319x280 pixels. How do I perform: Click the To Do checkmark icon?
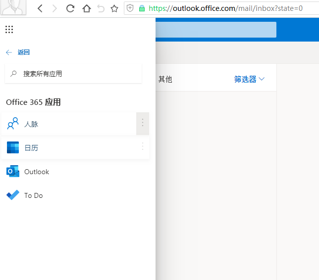point(13,195)
